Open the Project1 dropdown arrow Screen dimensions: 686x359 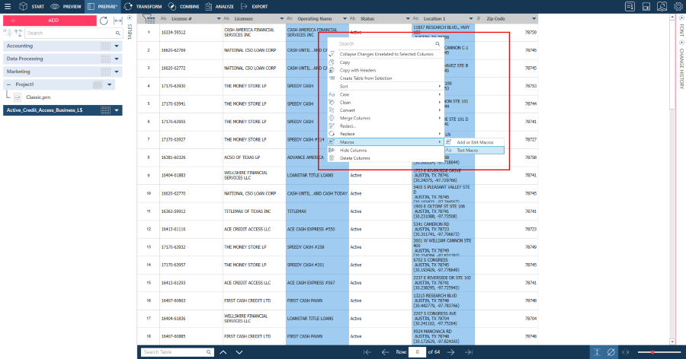click(109, 84)
